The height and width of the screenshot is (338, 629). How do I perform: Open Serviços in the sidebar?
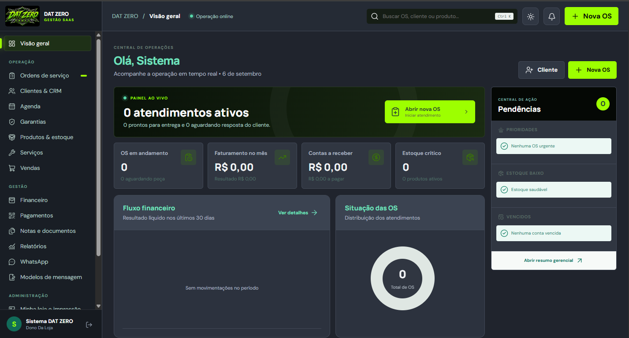coord(48,153)
